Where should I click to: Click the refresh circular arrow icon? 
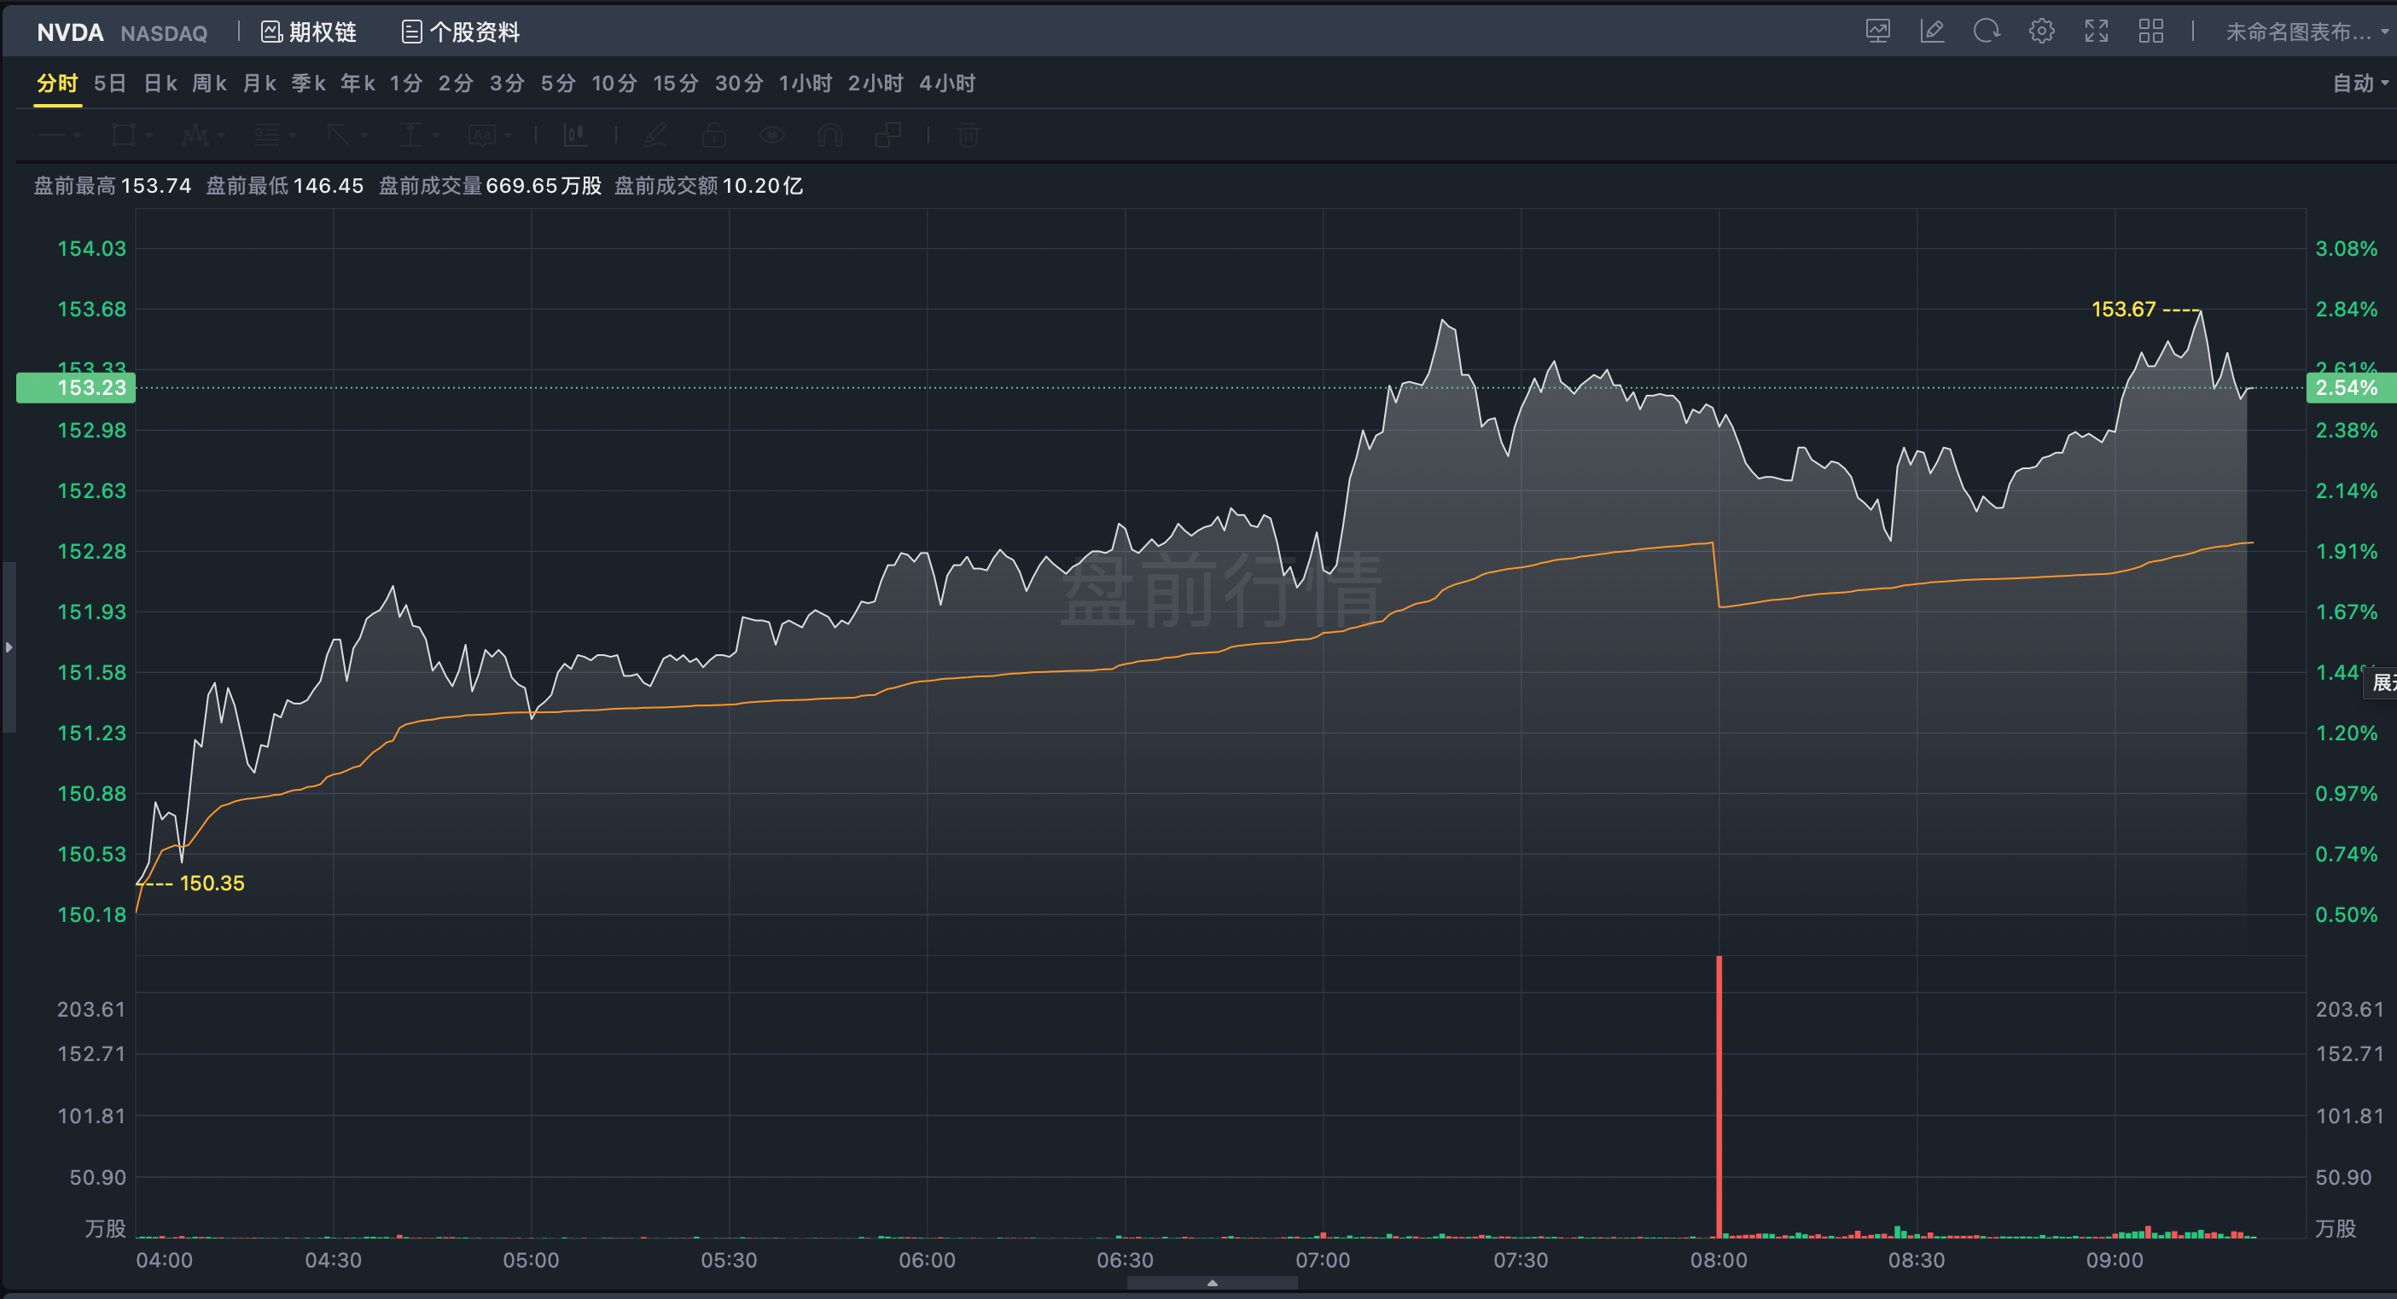[x=1986, y=32]
